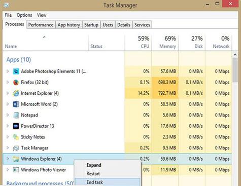Expand the Microsoft Word (2) disclosure triangle
241x186 pixels.
8,104
